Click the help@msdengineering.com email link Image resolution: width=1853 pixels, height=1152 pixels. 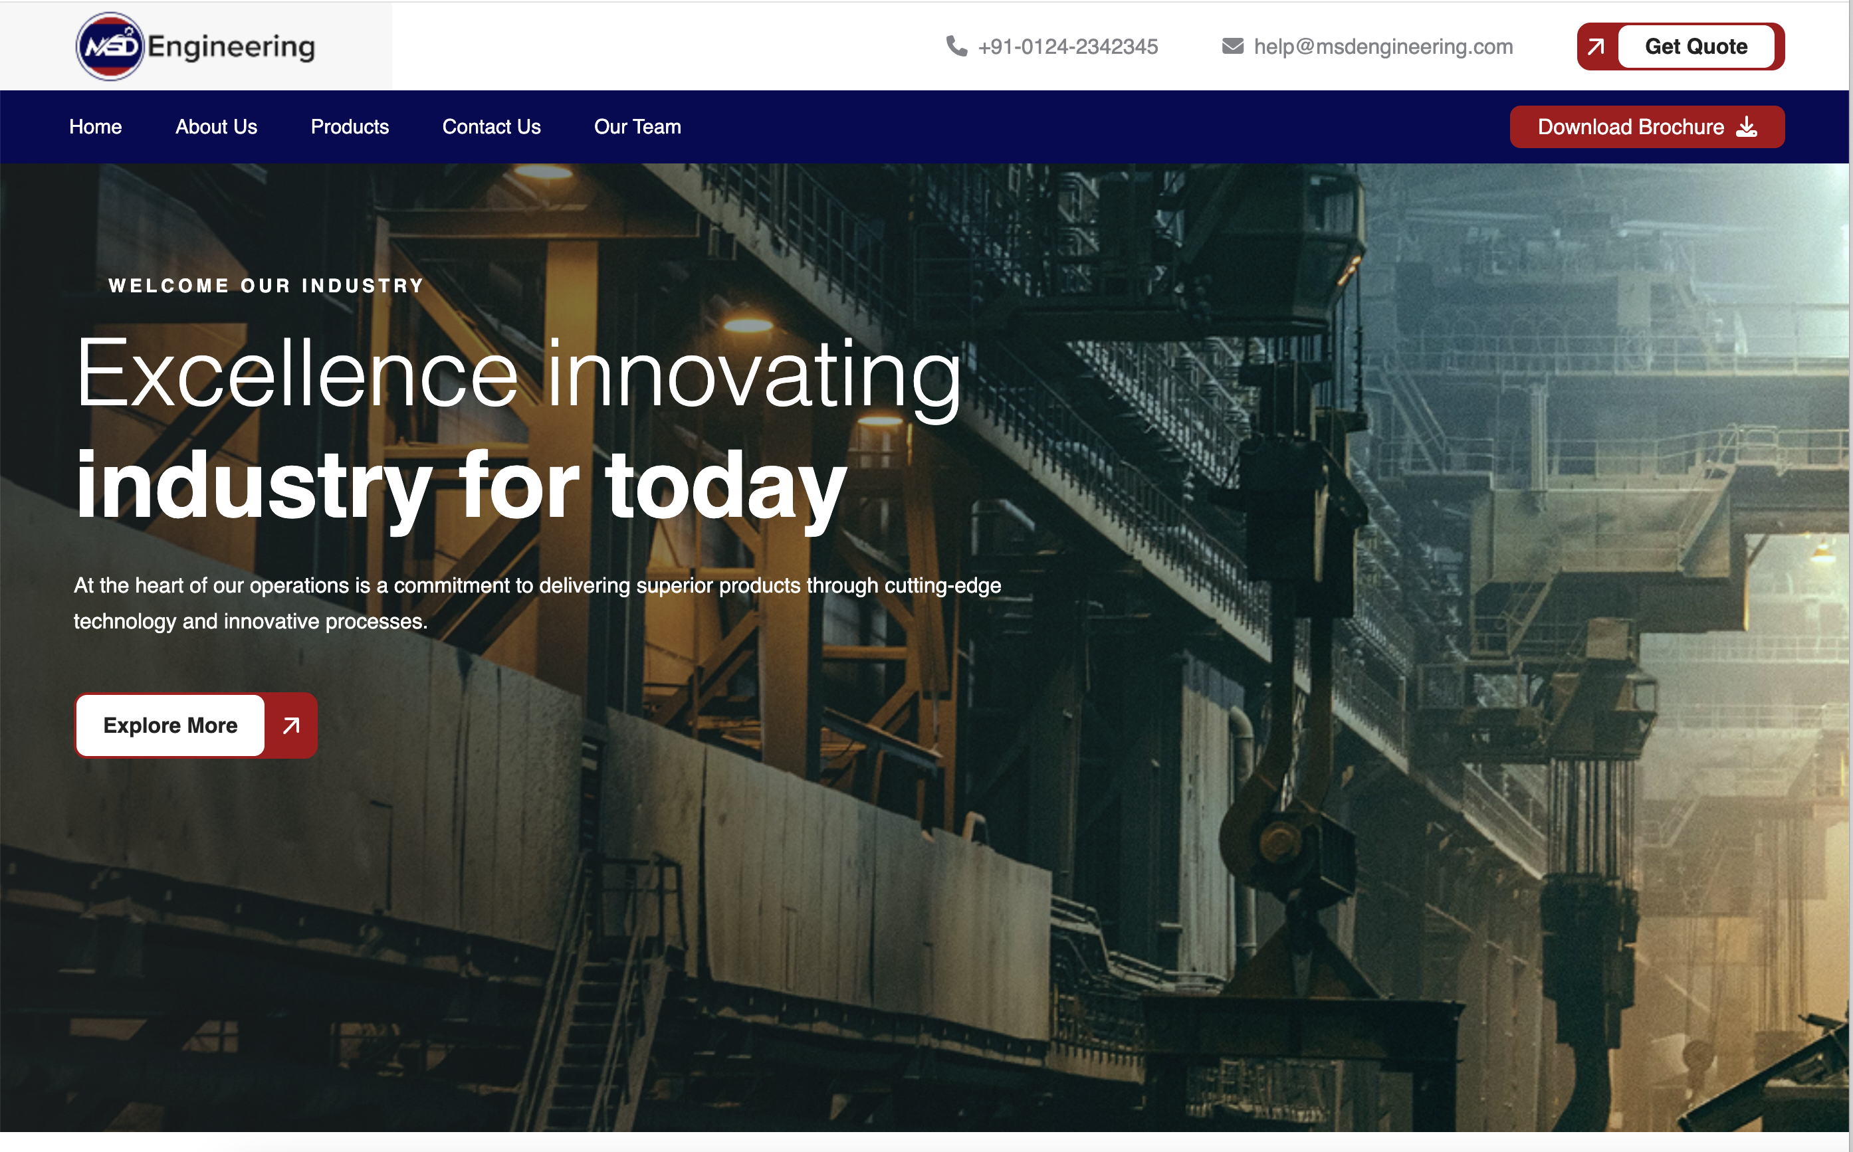point(1382,47)
